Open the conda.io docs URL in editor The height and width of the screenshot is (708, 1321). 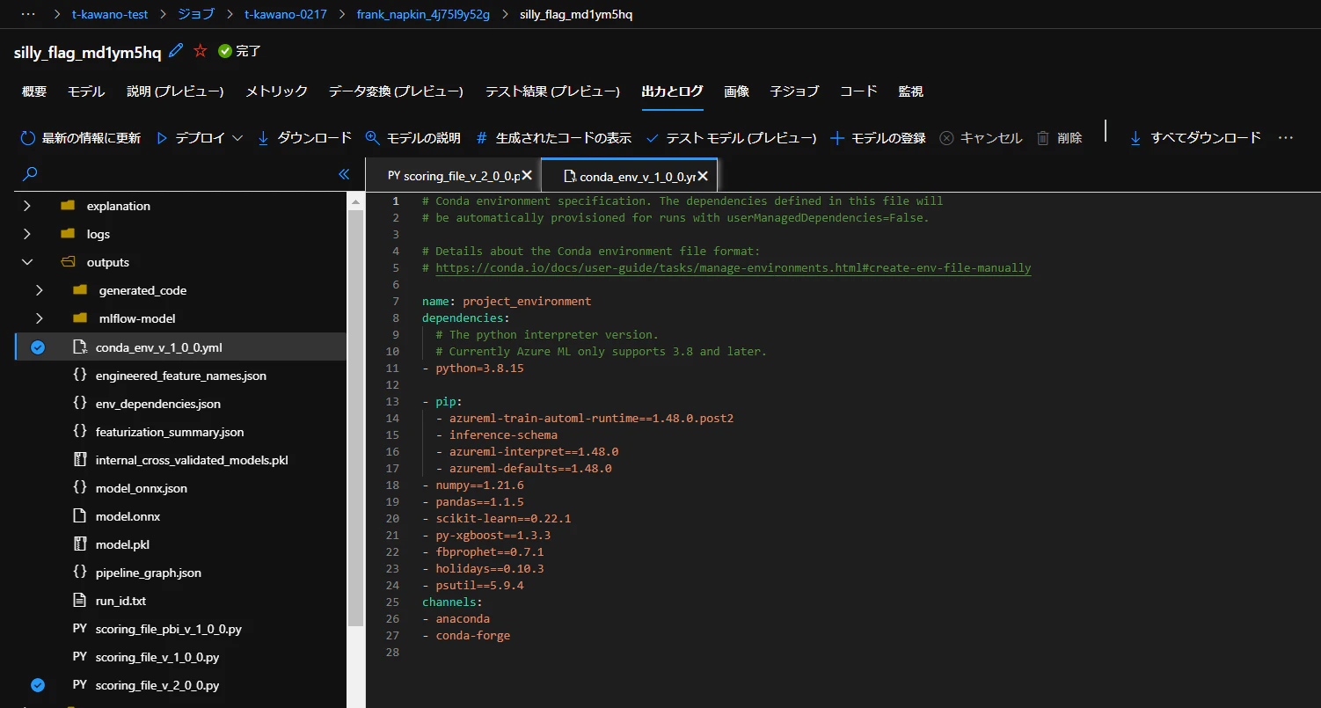coord(733,267)
